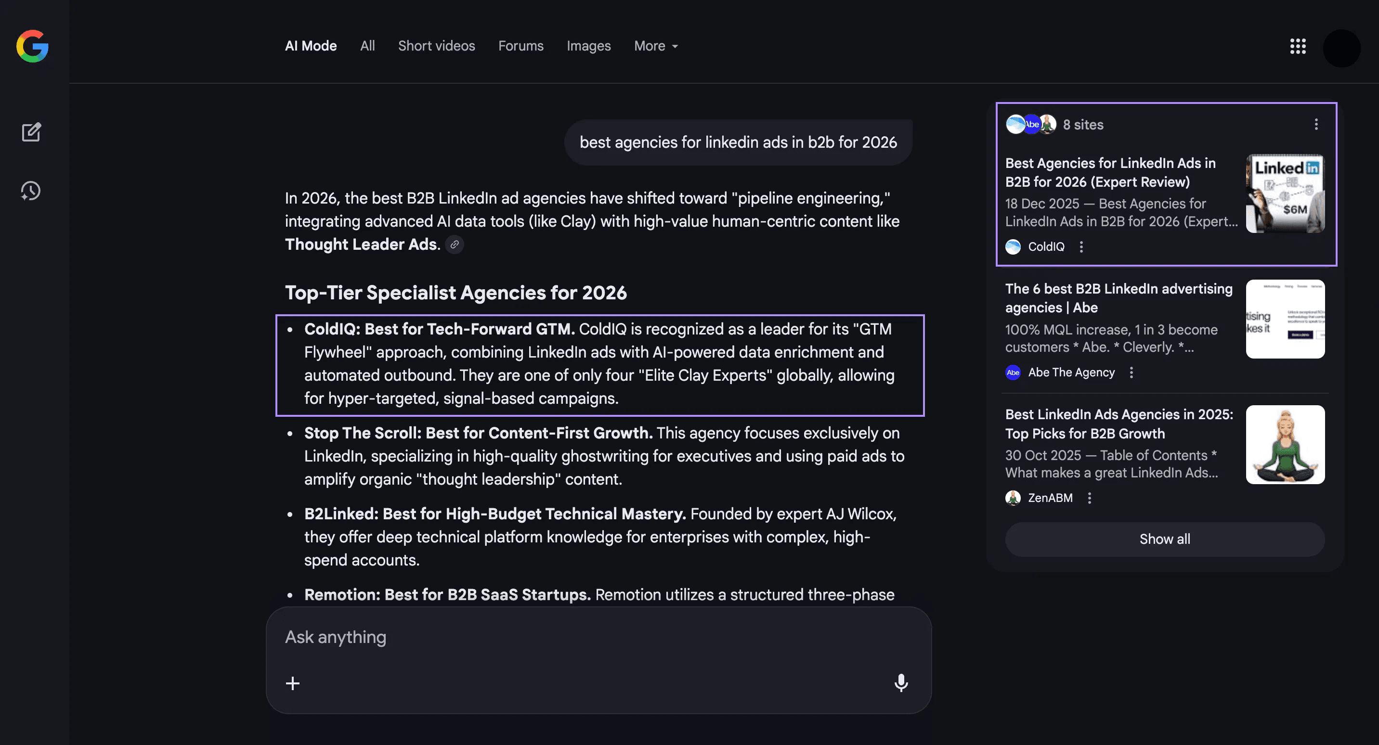Open three-dot menu next to Abe The Agency
The image size is (1379, 745).
(1131, 372)
